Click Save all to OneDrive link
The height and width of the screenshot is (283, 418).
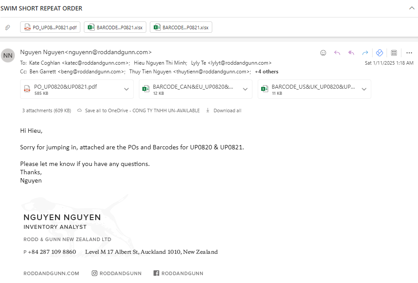click(142, 110)
